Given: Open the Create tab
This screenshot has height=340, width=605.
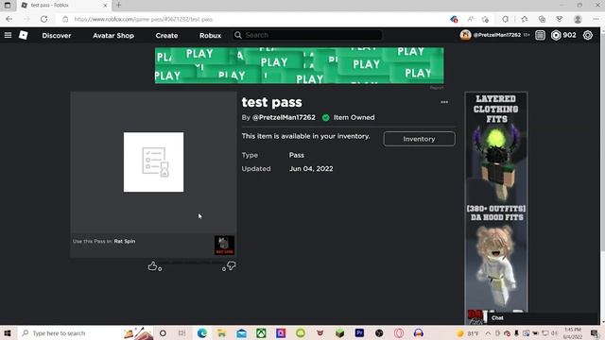Looking at the screenshot, I should point(166,36).
